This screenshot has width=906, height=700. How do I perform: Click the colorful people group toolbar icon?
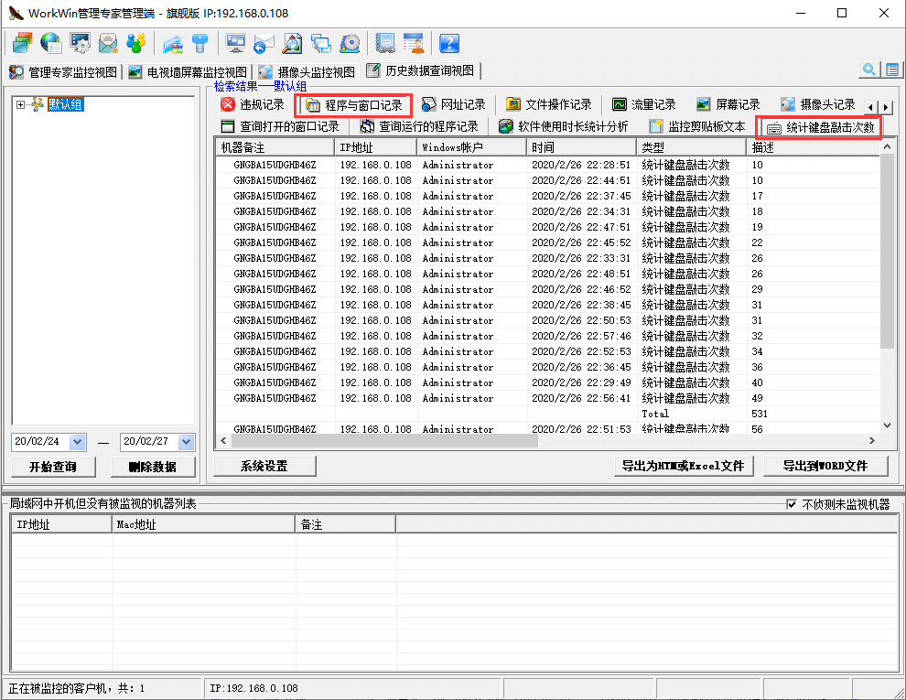136,43
